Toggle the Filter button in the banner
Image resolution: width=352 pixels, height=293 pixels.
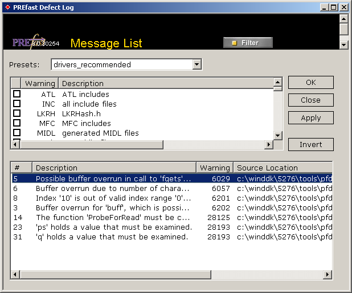tap(248, 43)
